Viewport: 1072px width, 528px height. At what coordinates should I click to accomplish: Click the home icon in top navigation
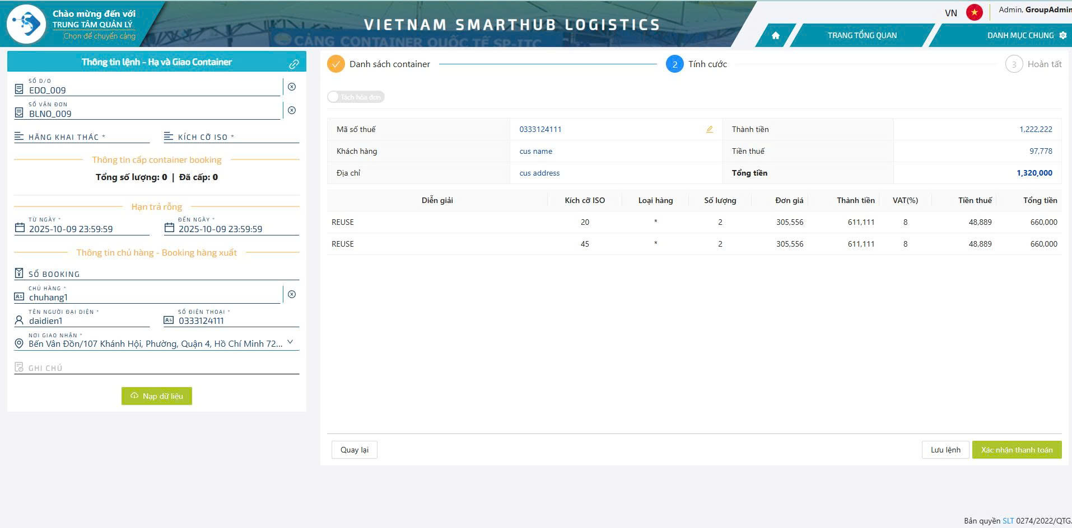point(775,35)
